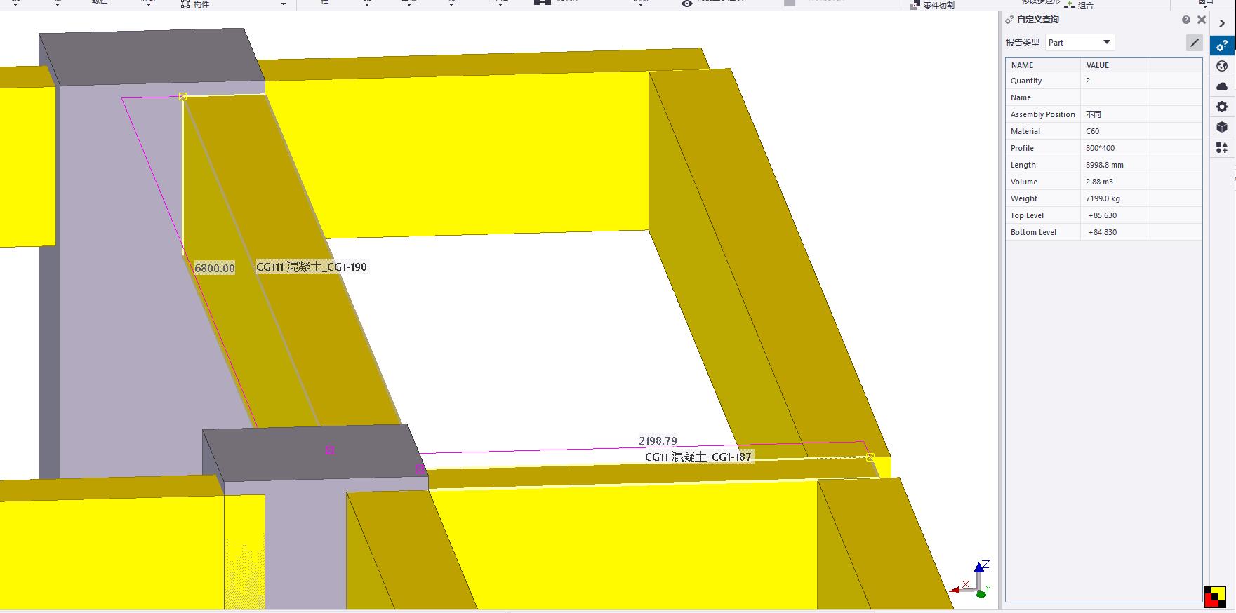The width and height of the screenshot is (1236, 613).
Task: Select the Assembly Position row label
Action: click(1043, 114)
